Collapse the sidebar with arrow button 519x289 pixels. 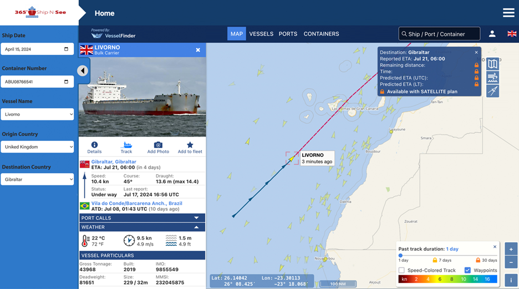83,70
